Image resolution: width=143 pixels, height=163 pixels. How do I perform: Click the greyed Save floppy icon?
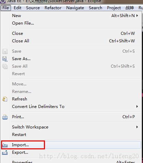(x=5, y=51)
